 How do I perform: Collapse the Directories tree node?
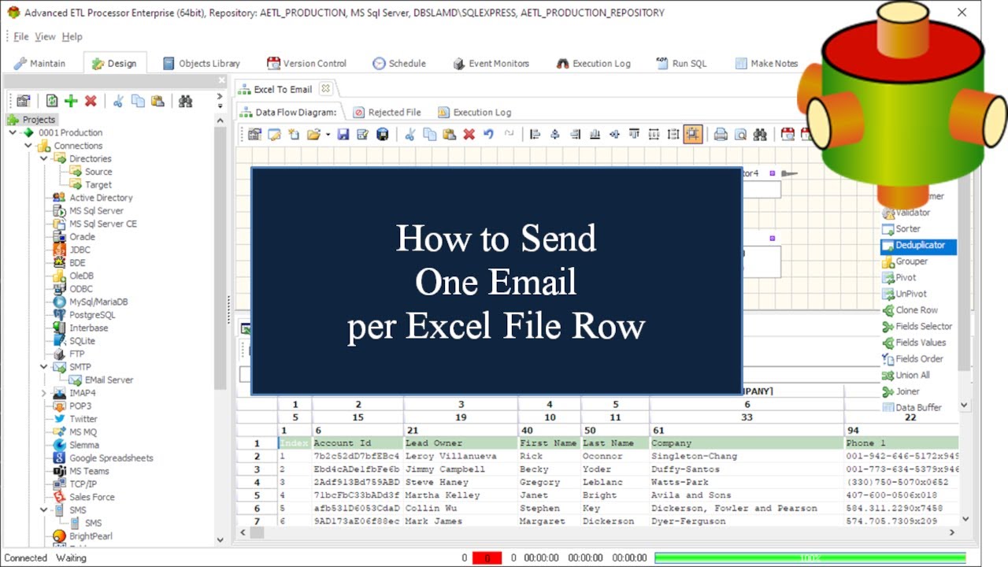[44, 158]
